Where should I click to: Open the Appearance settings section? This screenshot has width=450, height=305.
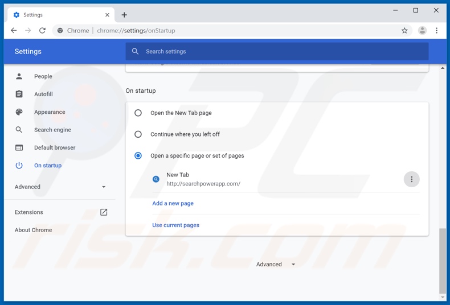point(50,112)
